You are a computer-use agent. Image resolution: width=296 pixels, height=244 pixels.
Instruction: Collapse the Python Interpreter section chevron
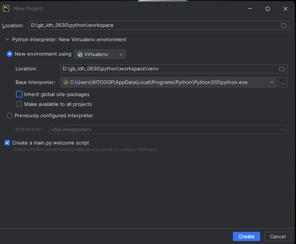[7, 39]
